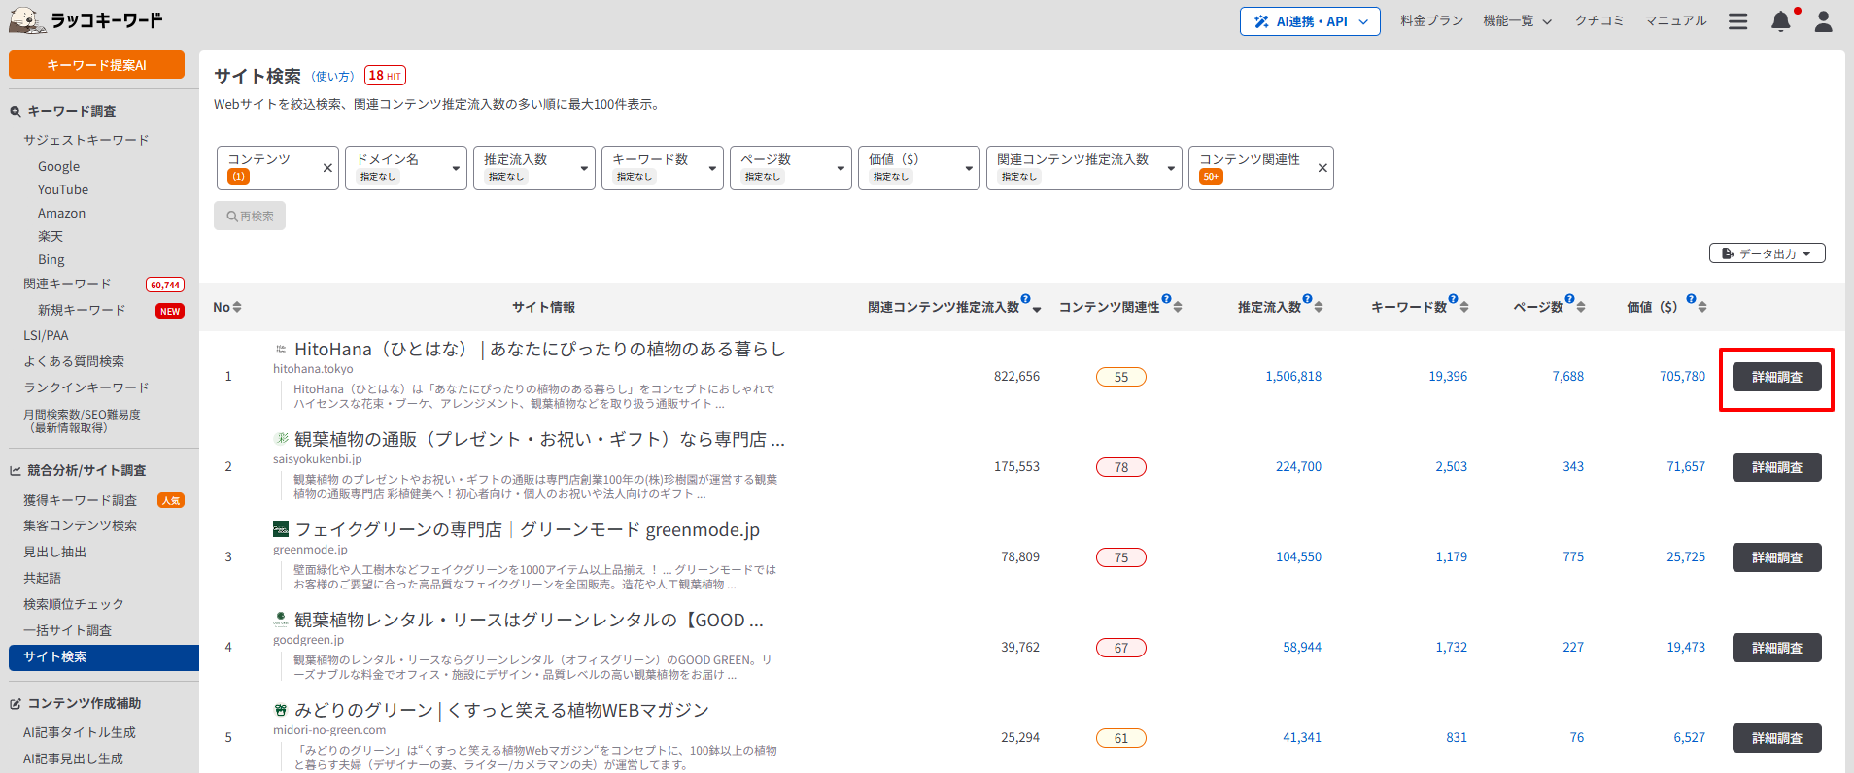Open the 推定流入数 filter dropdown
1854x773 pixels.
534,168
